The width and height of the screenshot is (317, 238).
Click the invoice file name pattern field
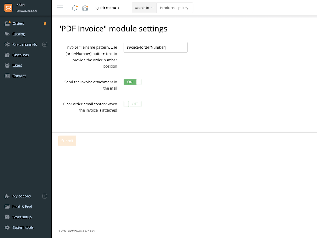click(155, 47)
